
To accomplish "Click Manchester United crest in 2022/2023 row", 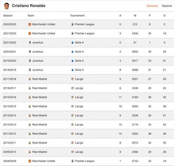I will pos(30,24).
